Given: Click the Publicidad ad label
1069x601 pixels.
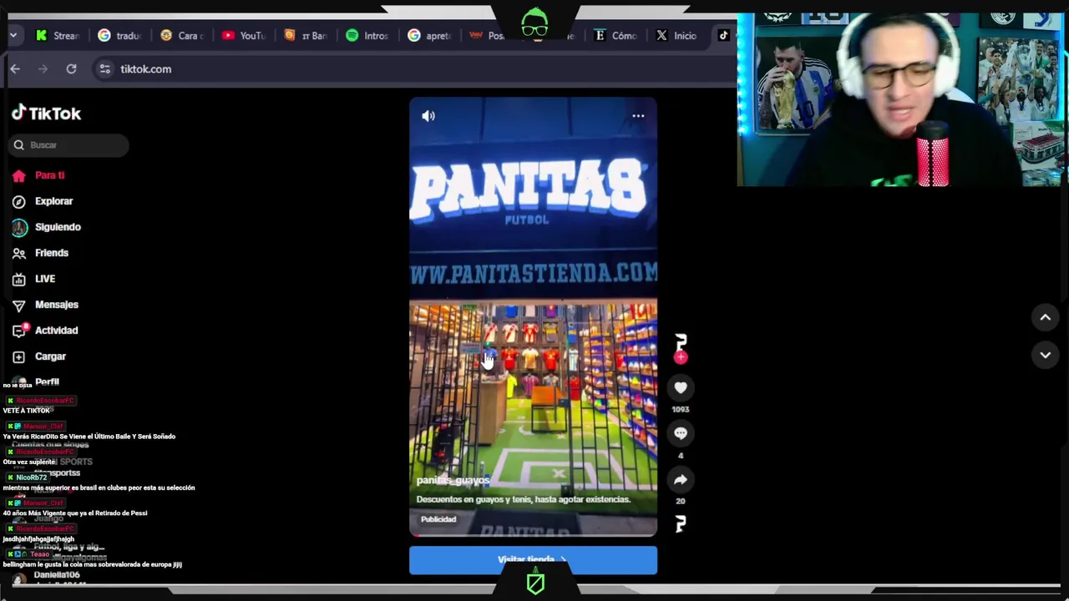Looking at the screenshot, I should [x=438, y=519].
